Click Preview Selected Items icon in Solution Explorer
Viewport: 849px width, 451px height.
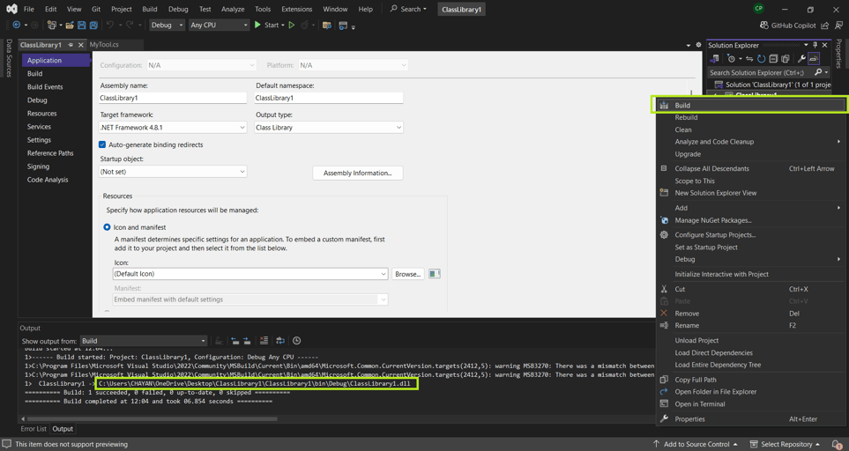814,58
